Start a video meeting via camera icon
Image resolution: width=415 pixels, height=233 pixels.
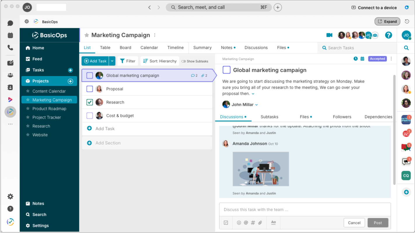pos(329,35)
